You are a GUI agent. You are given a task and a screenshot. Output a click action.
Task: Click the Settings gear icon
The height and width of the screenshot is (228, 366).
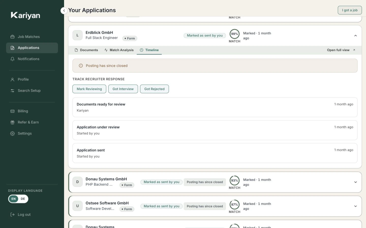pyautogui.click(x=12, y=134)
